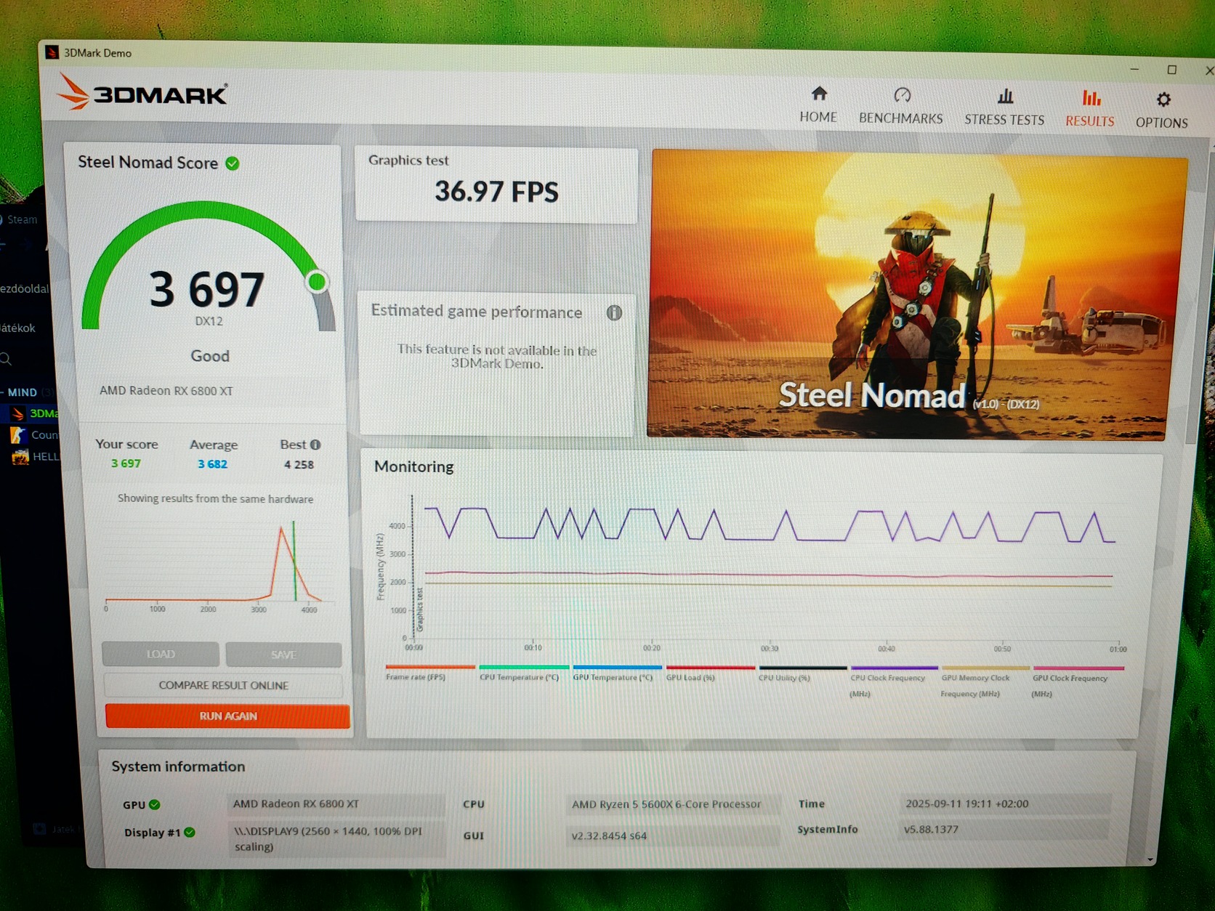Screen dimensions: 1215x911
Task: Click the scroll-down arrow at the window bottom
Action: point(1150,860)
